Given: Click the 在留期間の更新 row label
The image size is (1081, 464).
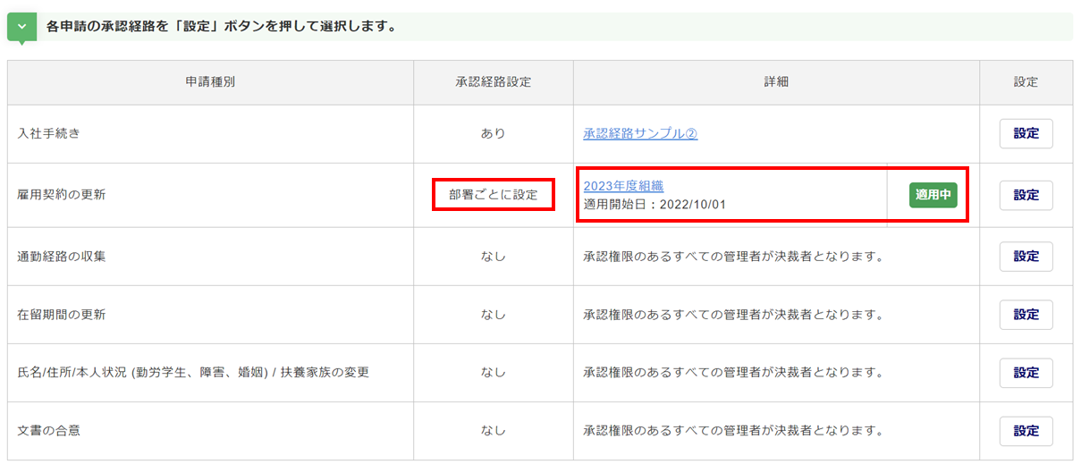Looking at the screenshot, I should [x=62, y=315].
